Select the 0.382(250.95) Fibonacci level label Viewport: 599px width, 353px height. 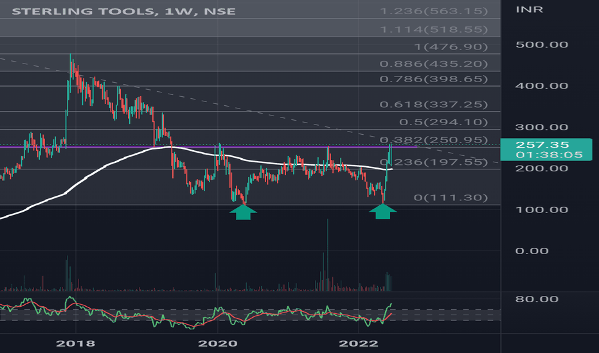(434, 140)
